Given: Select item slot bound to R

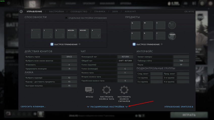Looking at the screenshot, I should click(148, 36).
